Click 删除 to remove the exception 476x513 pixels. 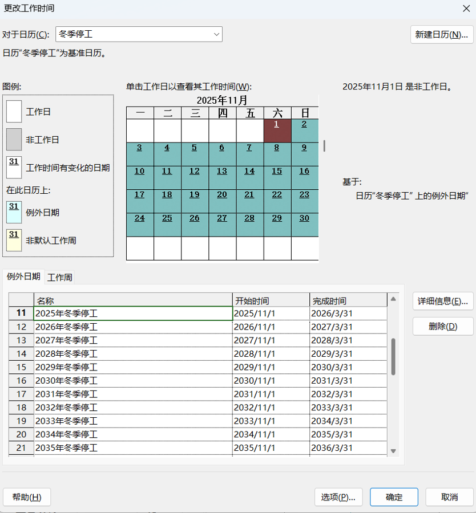point(442,326)
